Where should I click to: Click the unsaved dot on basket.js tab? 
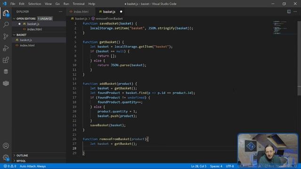click(x=121, y=12)
